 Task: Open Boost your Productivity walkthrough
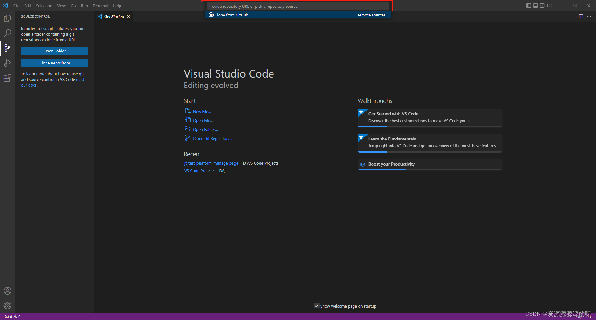430,164
